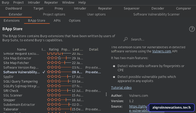Click the star rating of Taborator

[x=54, y=109]
